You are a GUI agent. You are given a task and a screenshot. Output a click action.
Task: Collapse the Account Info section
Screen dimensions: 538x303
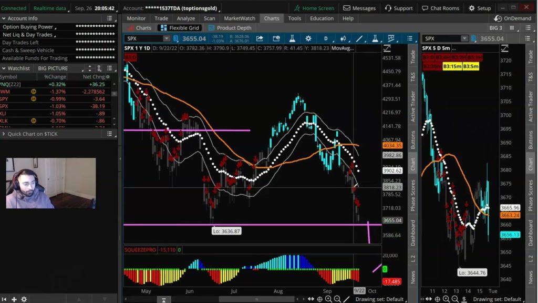(4, 18)
